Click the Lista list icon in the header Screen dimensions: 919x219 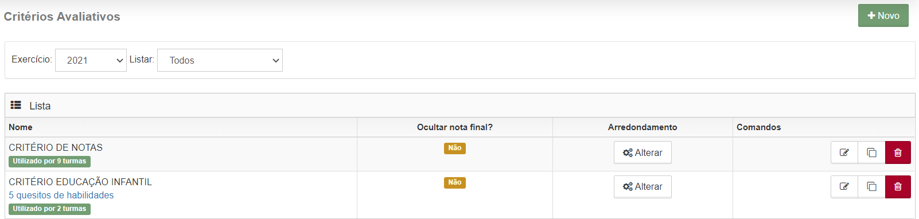pyautogui.click(x=16, y=105)
